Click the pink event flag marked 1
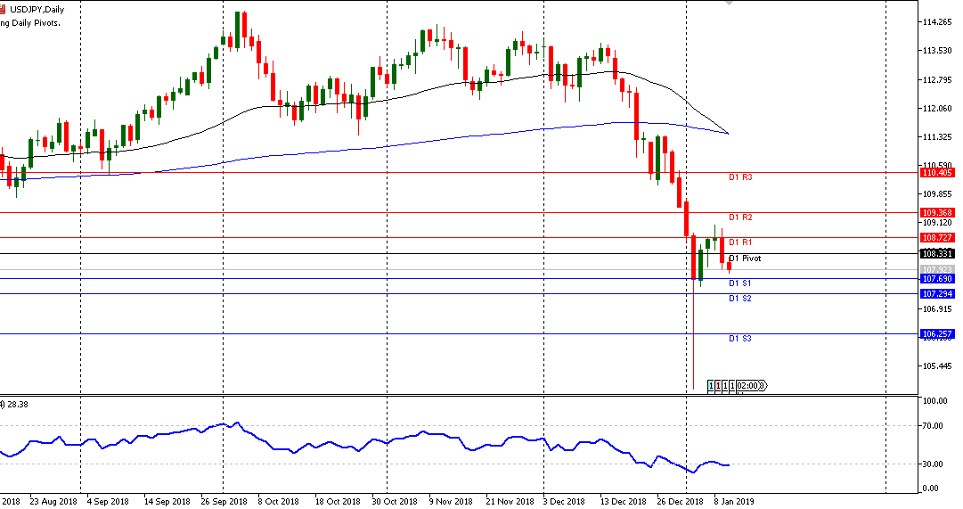Viewport: 963px width, 509px height. (x=718, y=385)
